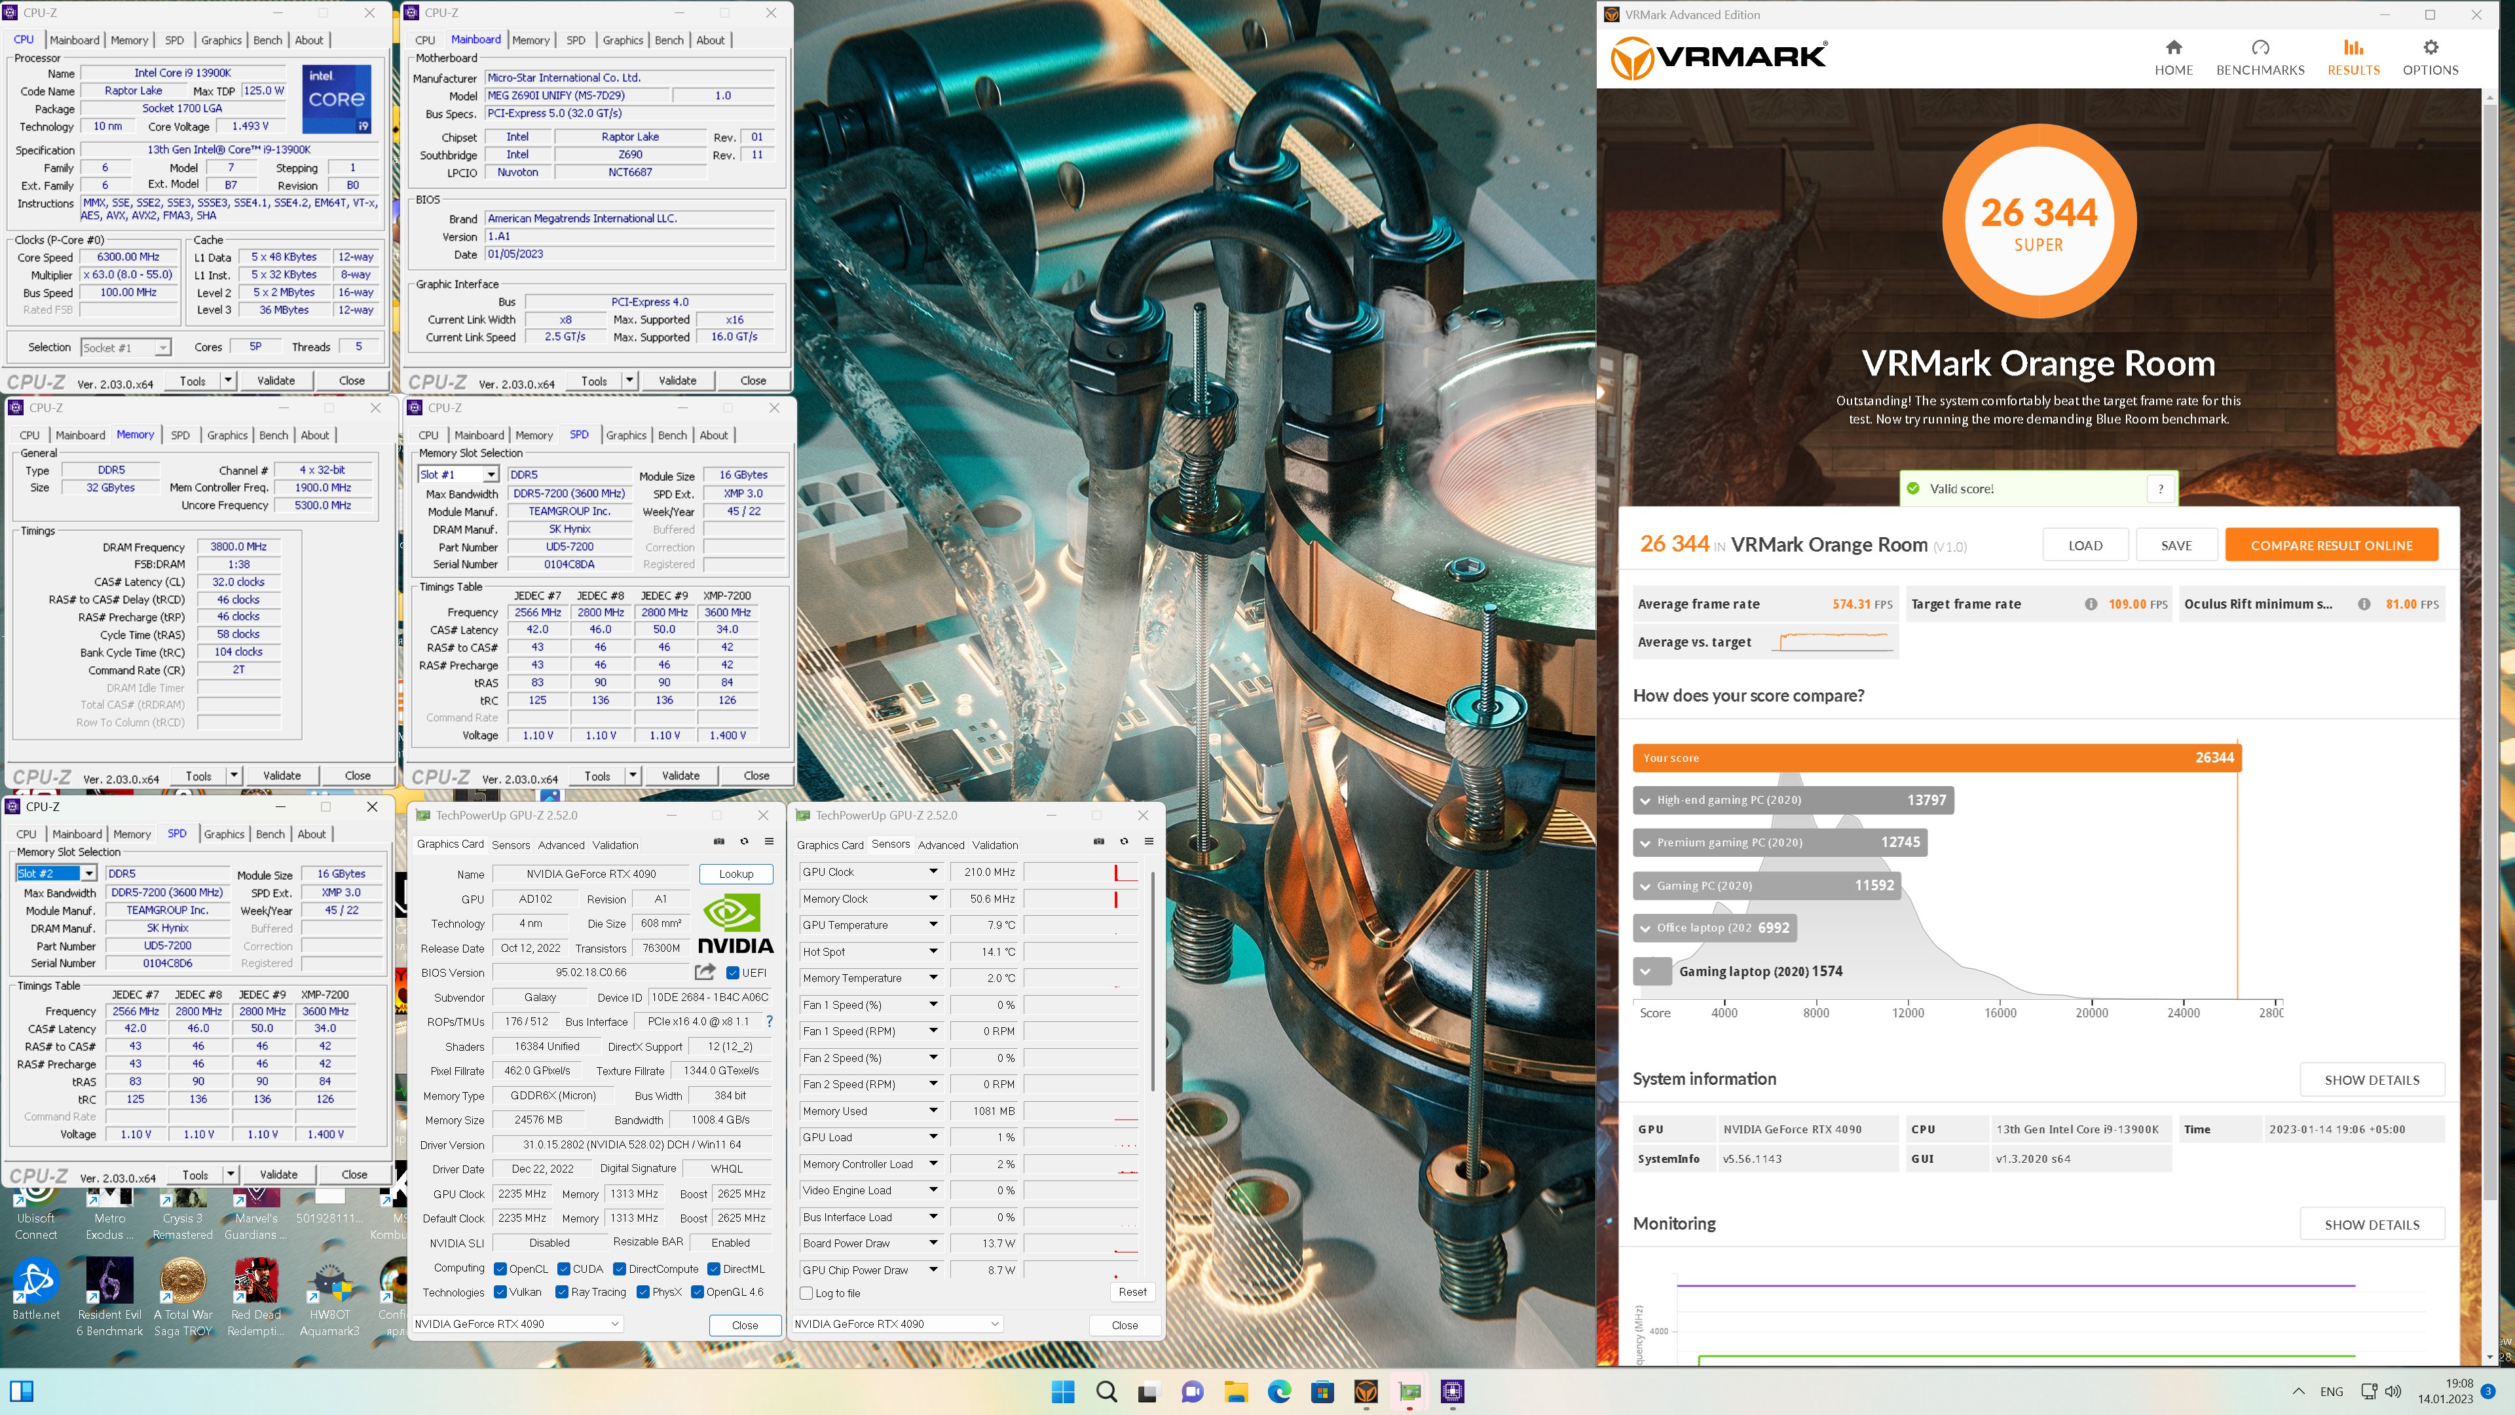Click Bus Interface question mark icon
This screenshot has width=2515, height=1415.
(x=770, y=1021)
